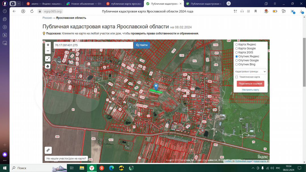306x172 pixels.
Task: Expand the Кадастровые границы dropdown
Action: click(250, 72)
